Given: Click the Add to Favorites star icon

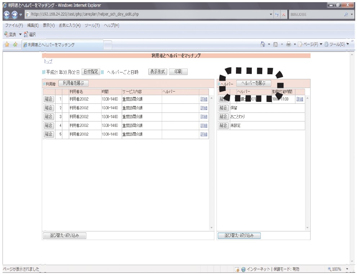Looking at the screenshot, I should tap(15, 44).
